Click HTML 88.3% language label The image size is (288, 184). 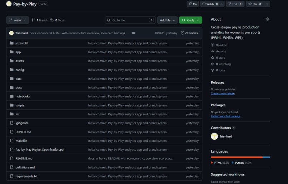[x=220, y=163]
